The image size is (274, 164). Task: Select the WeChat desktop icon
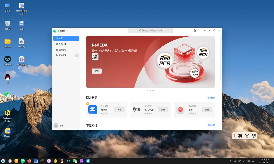(7, 95)
